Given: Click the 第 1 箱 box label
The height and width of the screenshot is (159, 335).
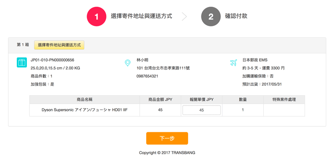Looking at the screenshot, I should click(x=23, y=45).
